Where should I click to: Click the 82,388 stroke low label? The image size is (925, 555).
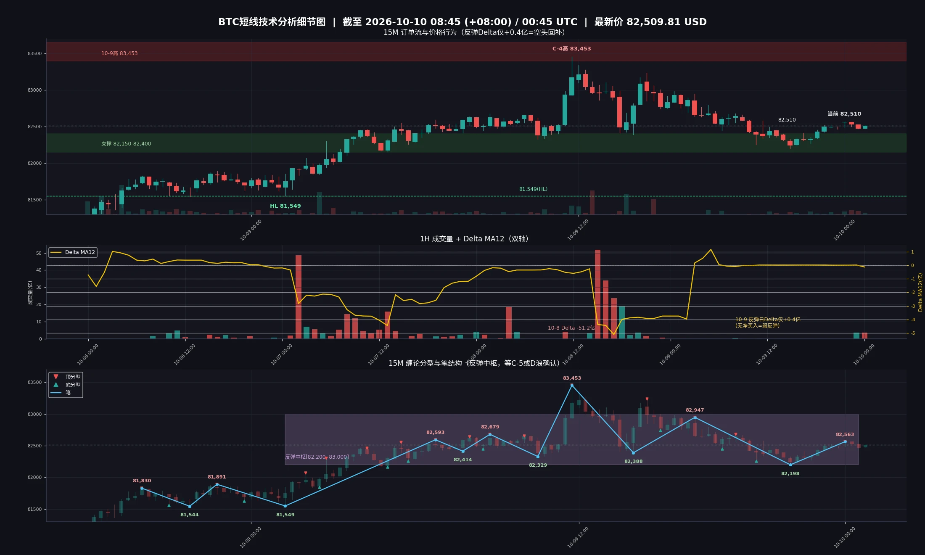pyautogui.click(x=633, y=462)
